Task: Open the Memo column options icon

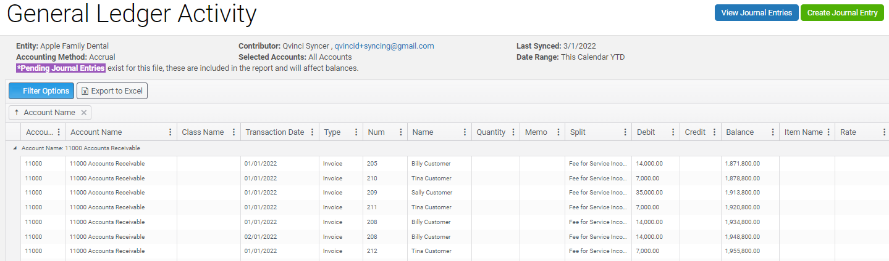Action: coord(558,132)
